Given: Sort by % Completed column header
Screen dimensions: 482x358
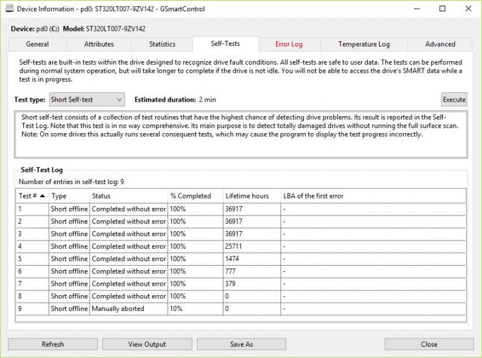Looking at the screenshot, I should (196, 196).
